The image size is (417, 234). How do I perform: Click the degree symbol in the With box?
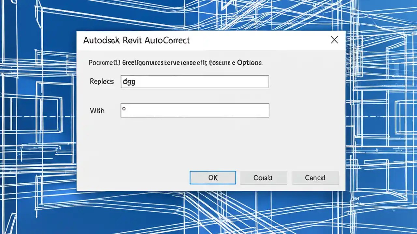coord(123,109)
